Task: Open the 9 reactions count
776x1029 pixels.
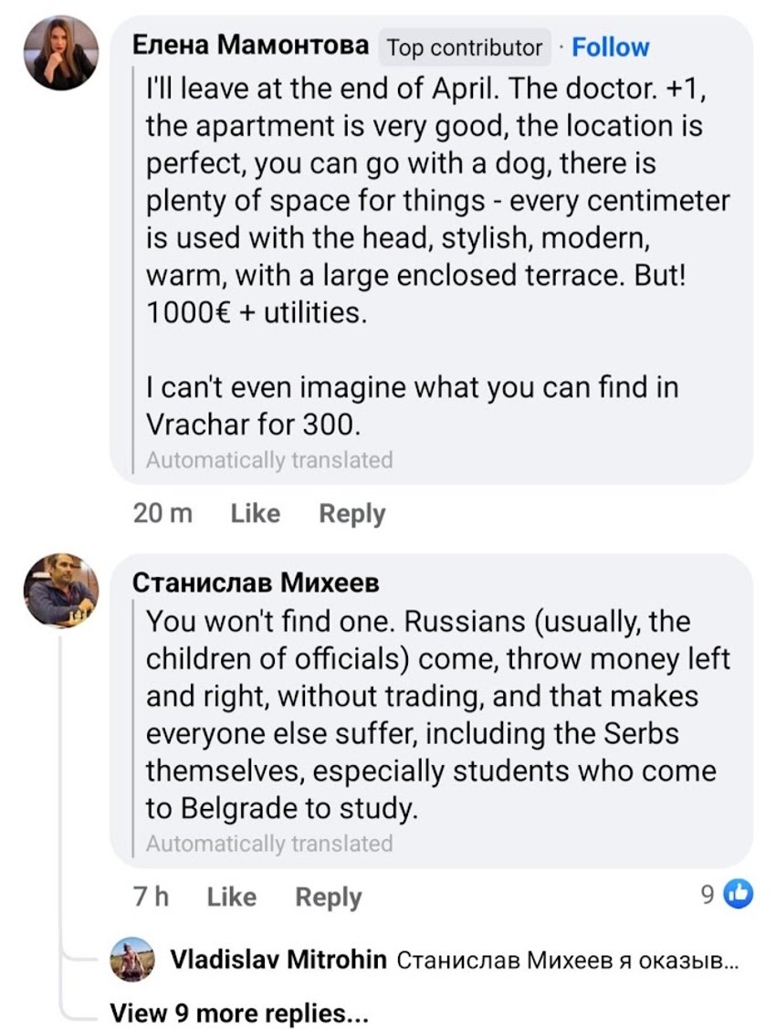Action: click(x=708, y=896)
